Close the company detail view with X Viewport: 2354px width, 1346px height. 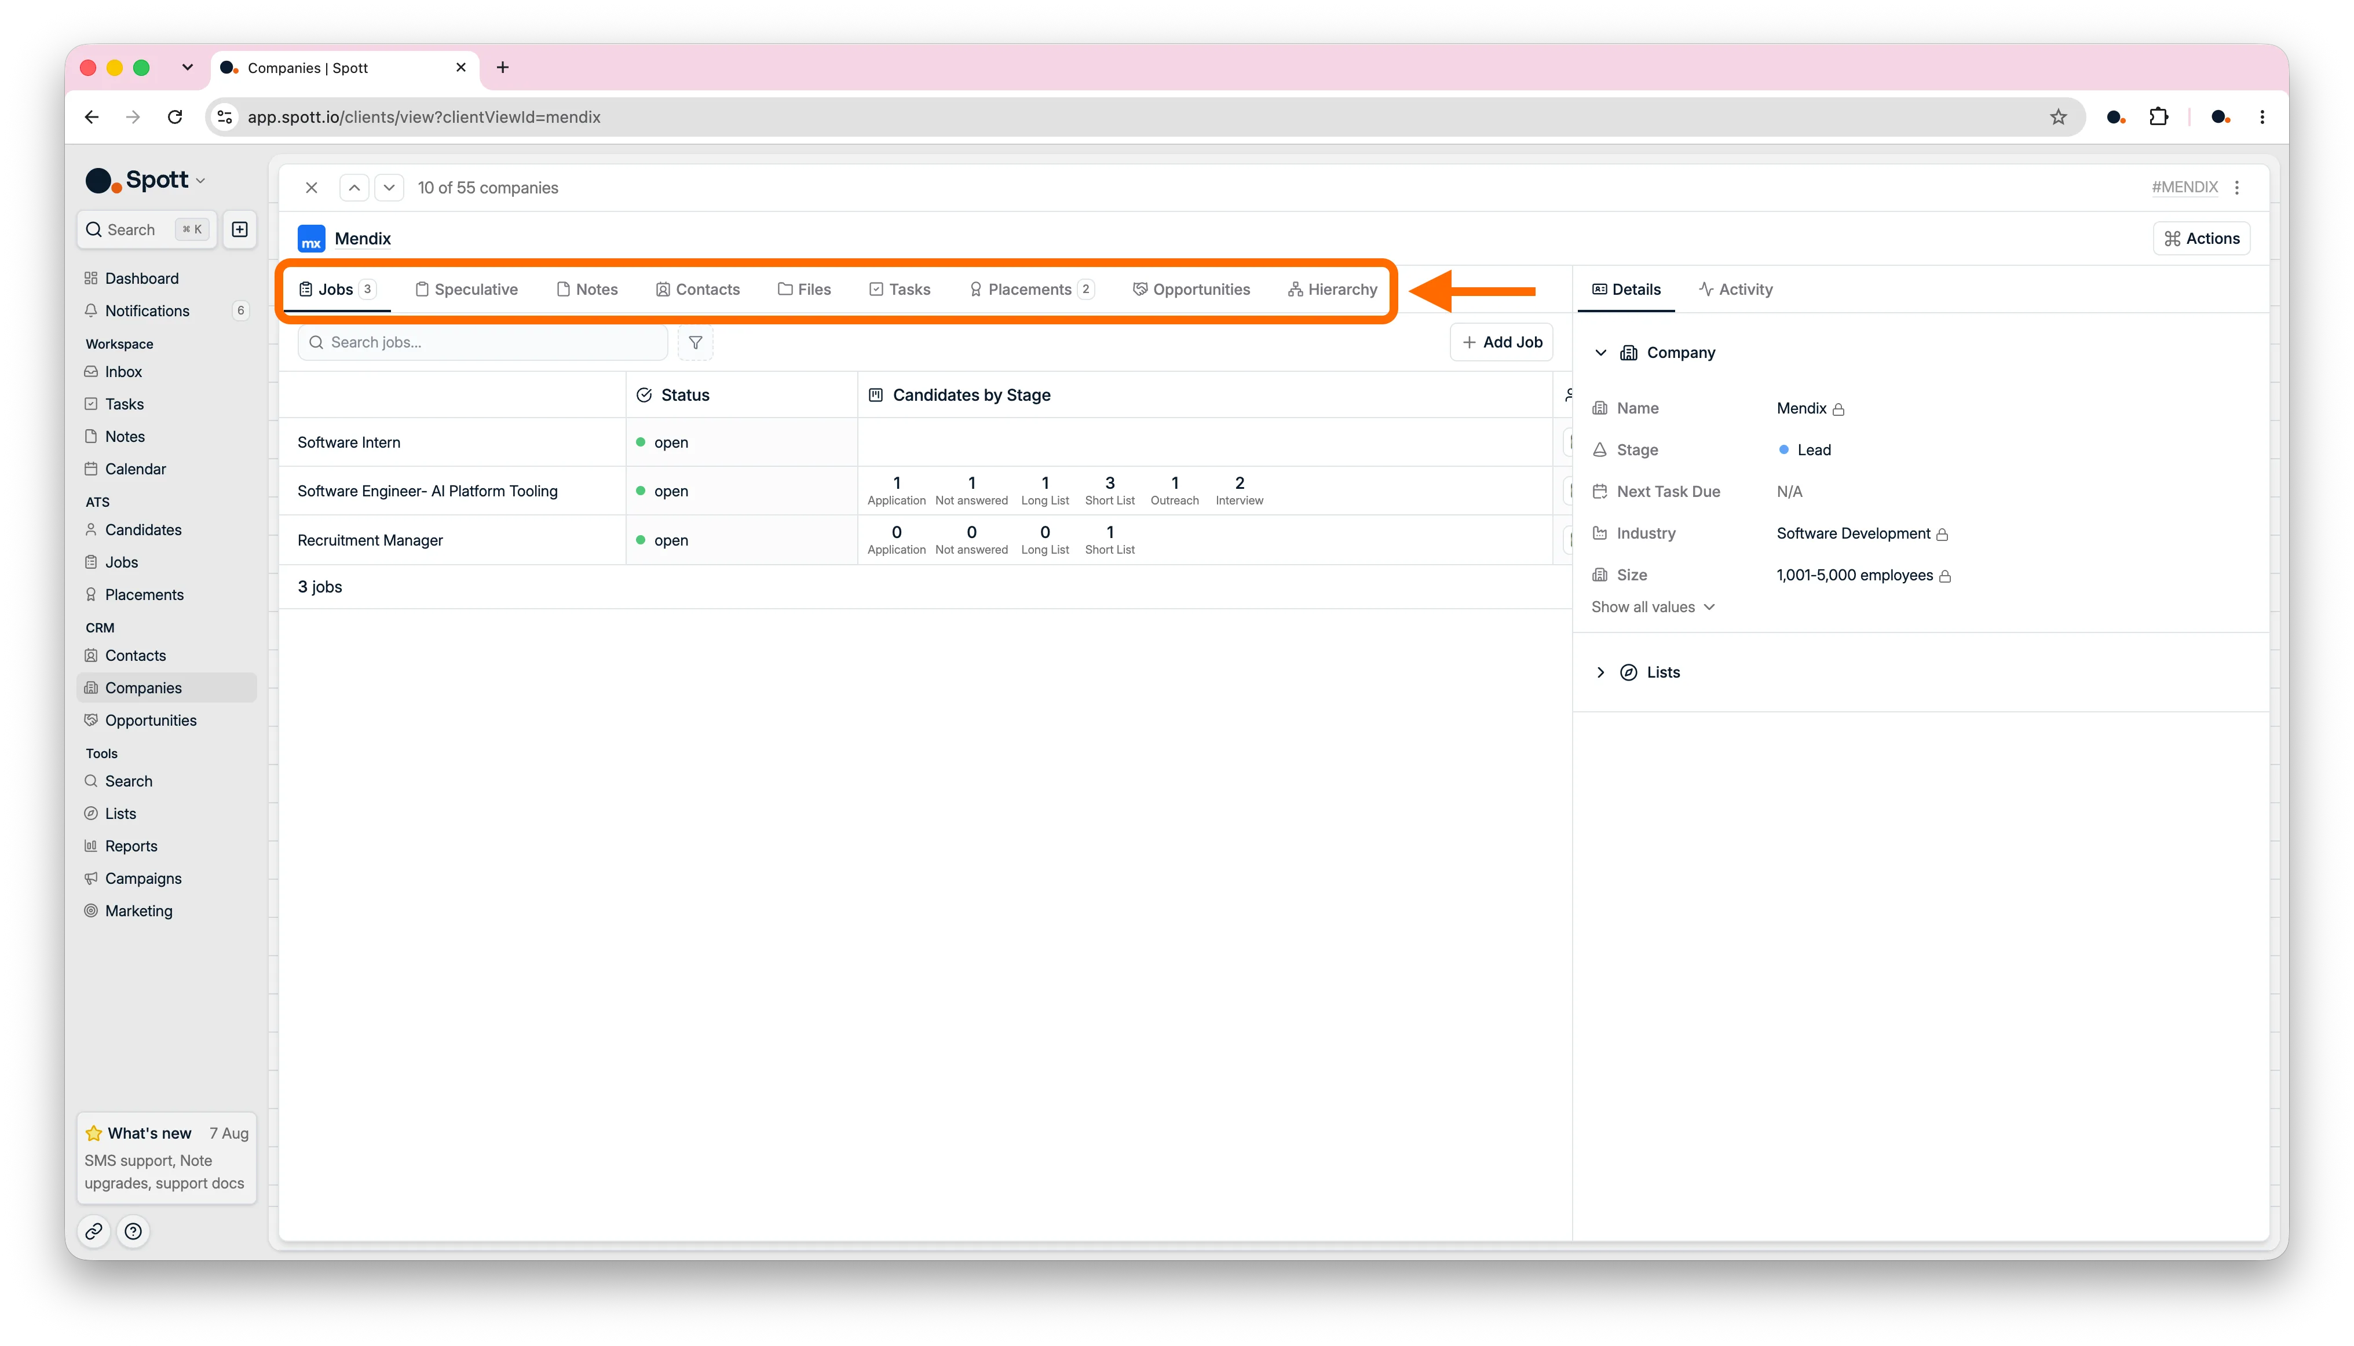click(x=312, y=188)
